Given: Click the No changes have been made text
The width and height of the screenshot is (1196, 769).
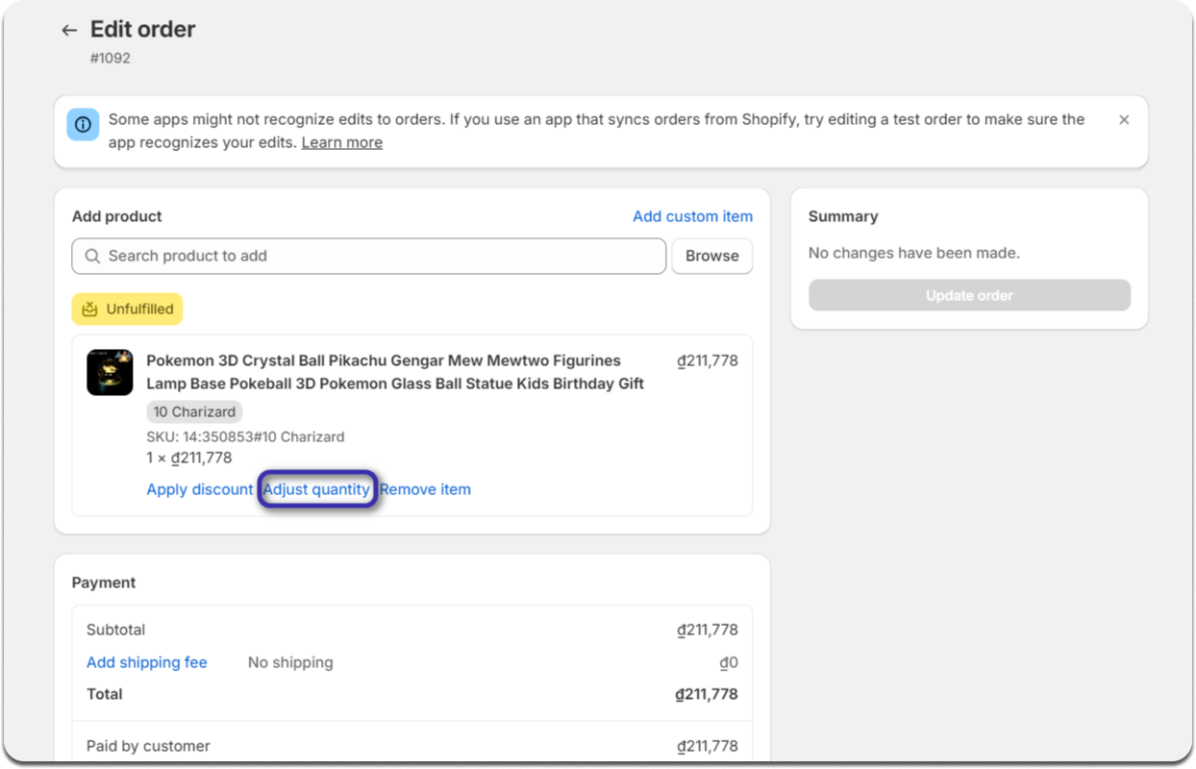Looking at the screenshot, I should coord(914,253).
